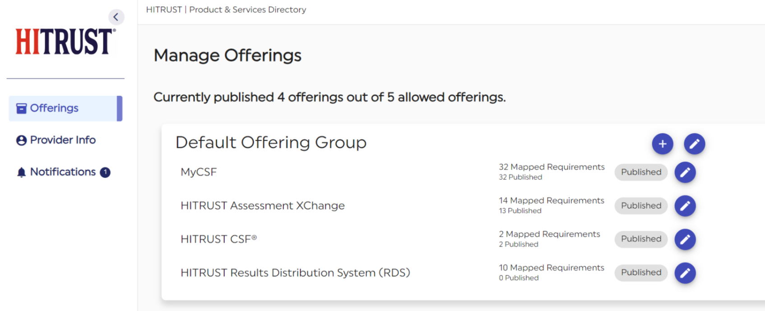Viewport: 765px width, 311px height.
Task: Click the '10 Mapped Requirements' text
Action: tap(552, 268)
